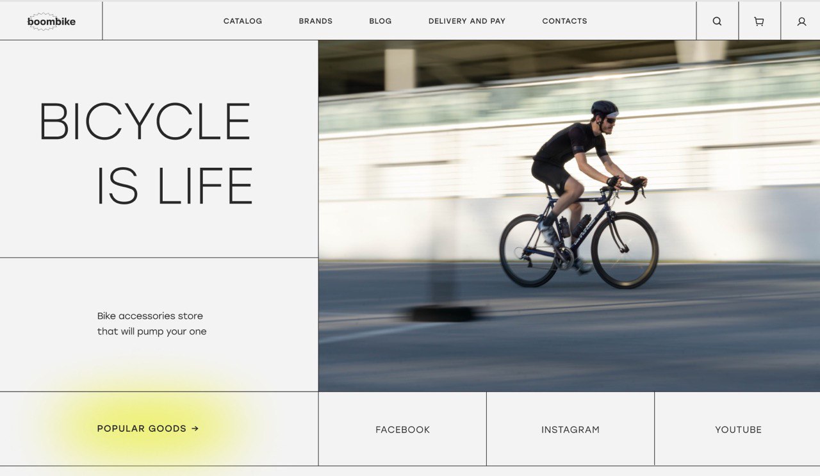
Task: Select Delivery and Pay in navigation
Action: click(x=467, y=21)
